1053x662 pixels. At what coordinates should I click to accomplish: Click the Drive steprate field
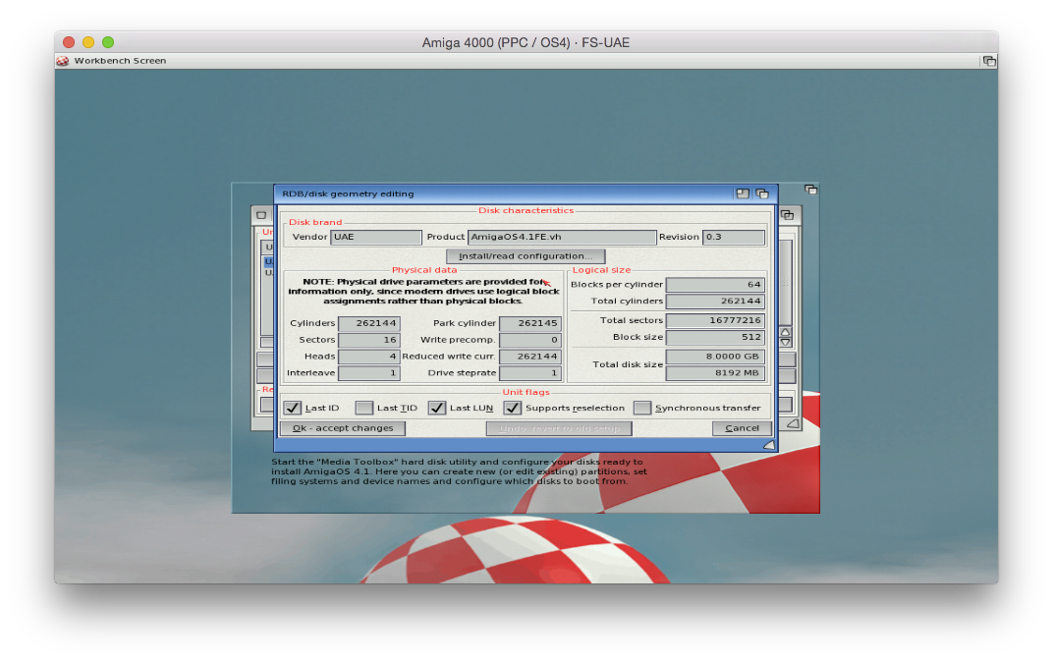click(530, 373)
